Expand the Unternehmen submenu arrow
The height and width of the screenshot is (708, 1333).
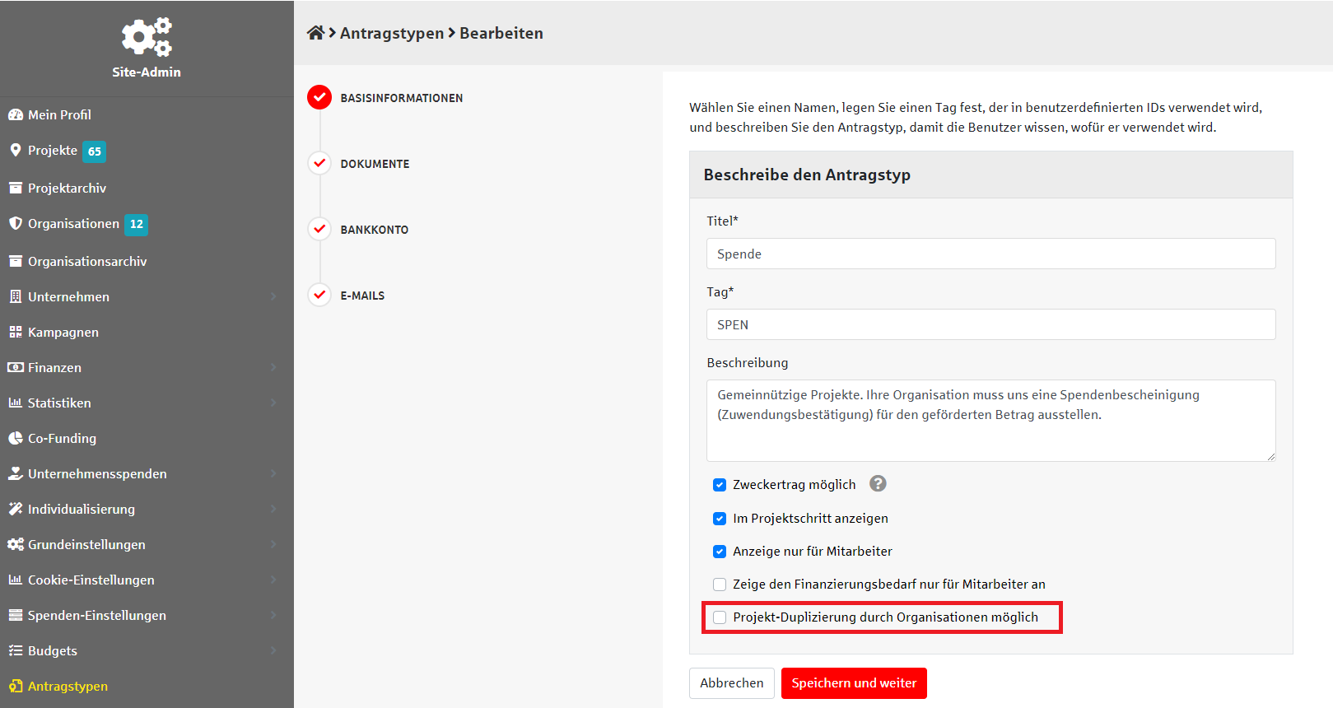click(x=273, y=296)
